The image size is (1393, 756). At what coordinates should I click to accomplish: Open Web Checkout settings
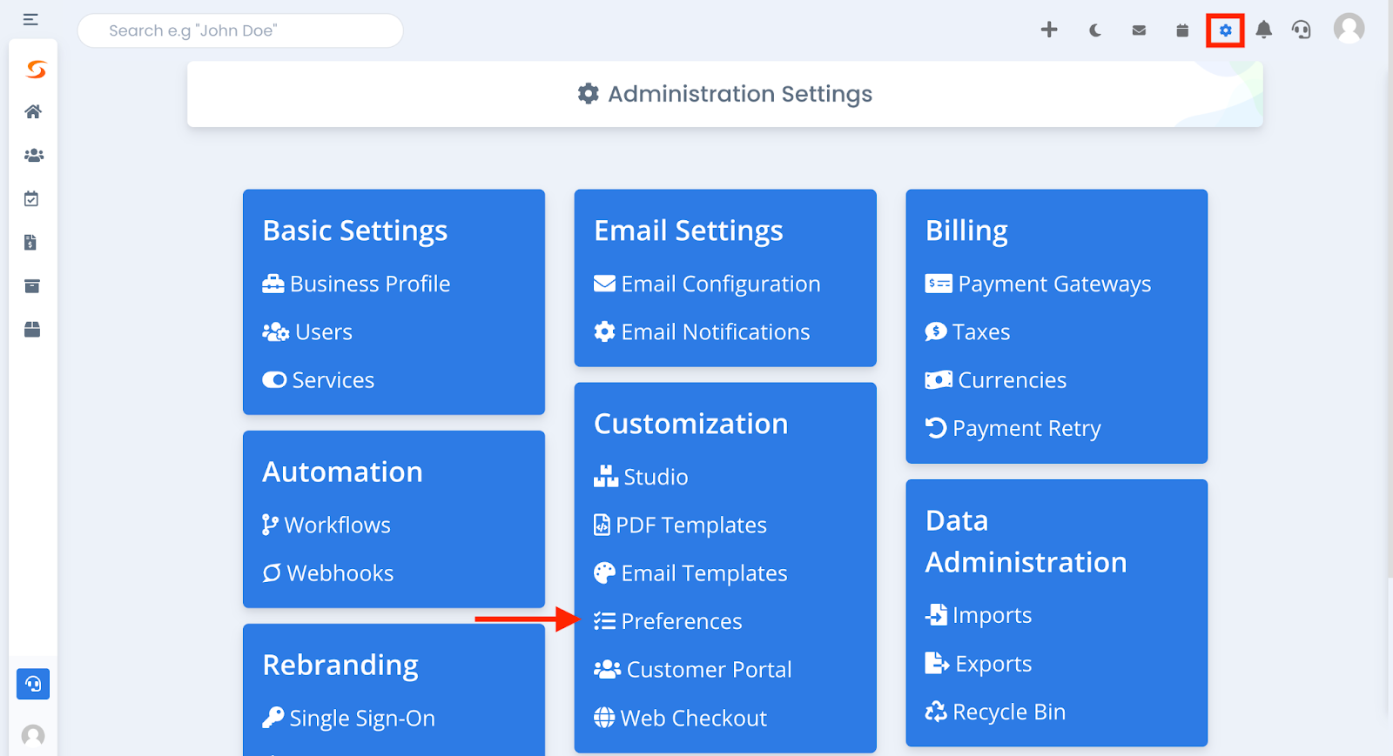(x=680, y=718)
